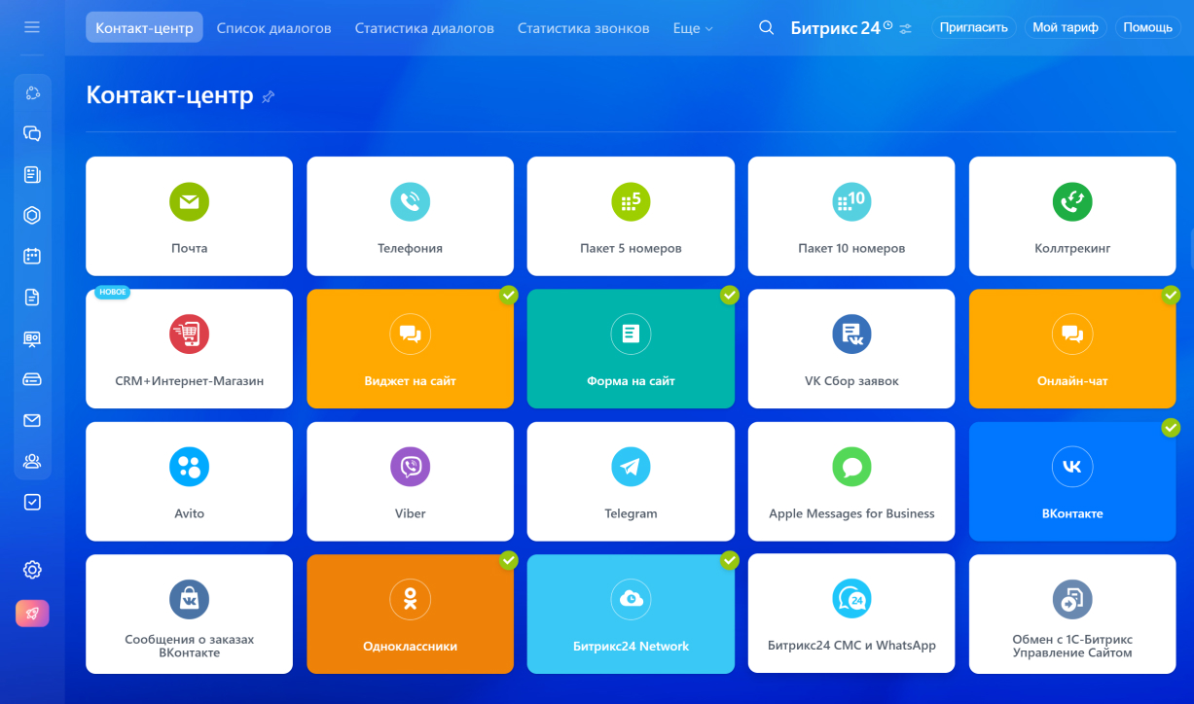
Task: Open the orange Одноклассники tile
Action: point(410,615)
